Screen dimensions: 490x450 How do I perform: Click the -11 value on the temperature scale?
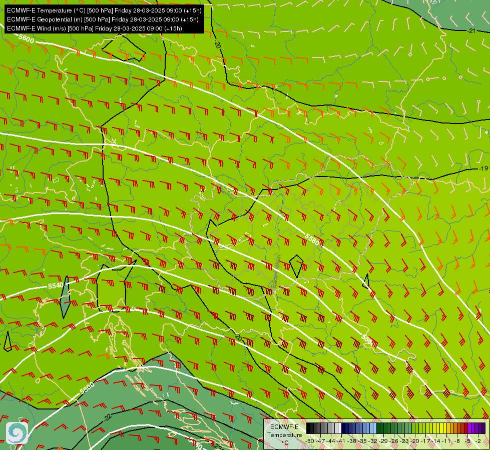[446, 441]
